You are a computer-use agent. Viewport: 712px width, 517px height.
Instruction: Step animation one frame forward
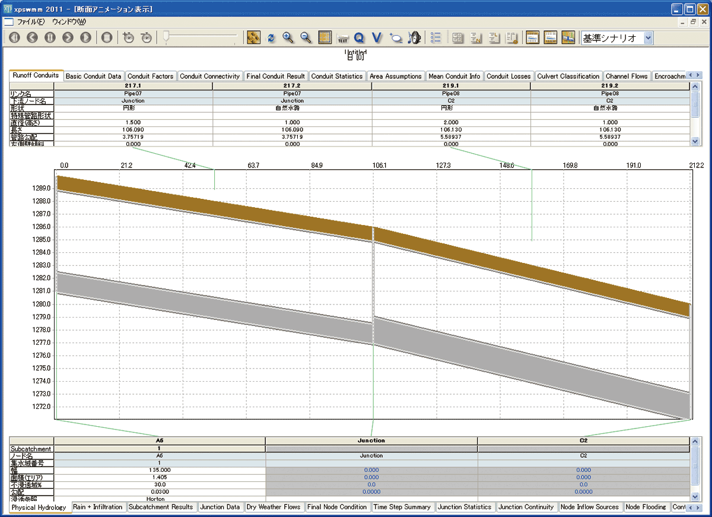pyautogui.click(x=68, y=37)
